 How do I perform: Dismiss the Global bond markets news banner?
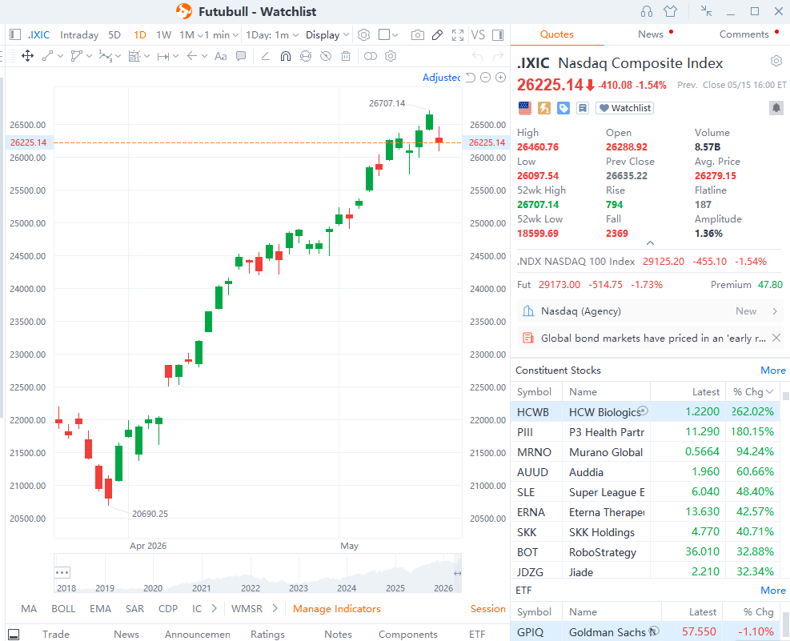pos(776,338)
